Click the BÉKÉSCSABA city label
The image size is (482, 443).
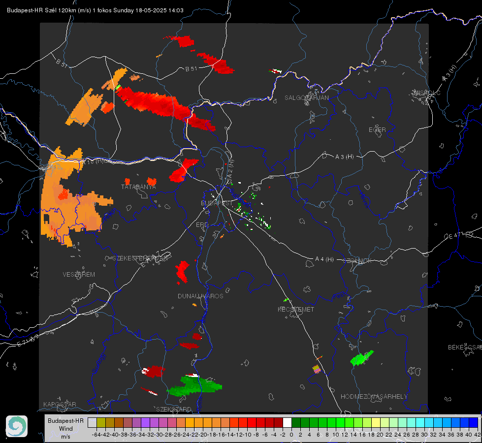(x=465, y=348)
